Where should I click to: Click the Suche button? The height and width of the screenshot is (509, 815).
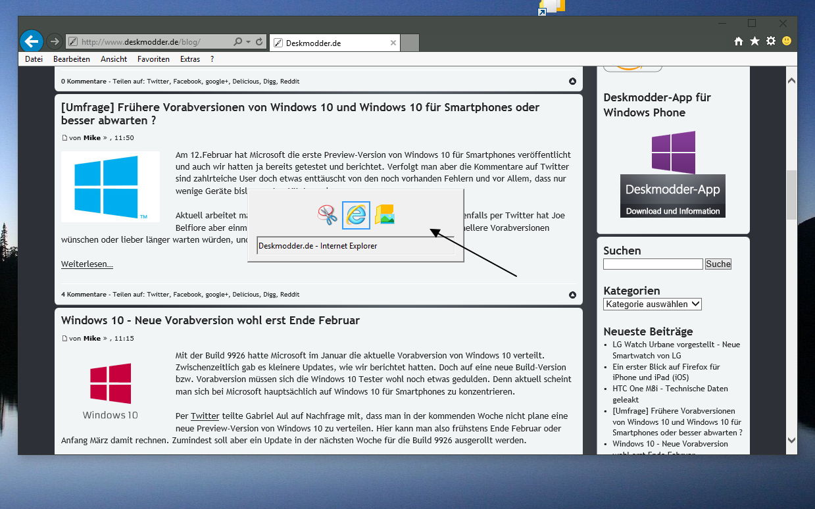pos(718,264)
